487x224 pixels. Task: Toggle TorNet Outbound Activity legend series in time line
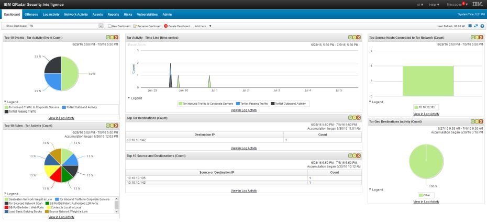[x=287, y=104]
